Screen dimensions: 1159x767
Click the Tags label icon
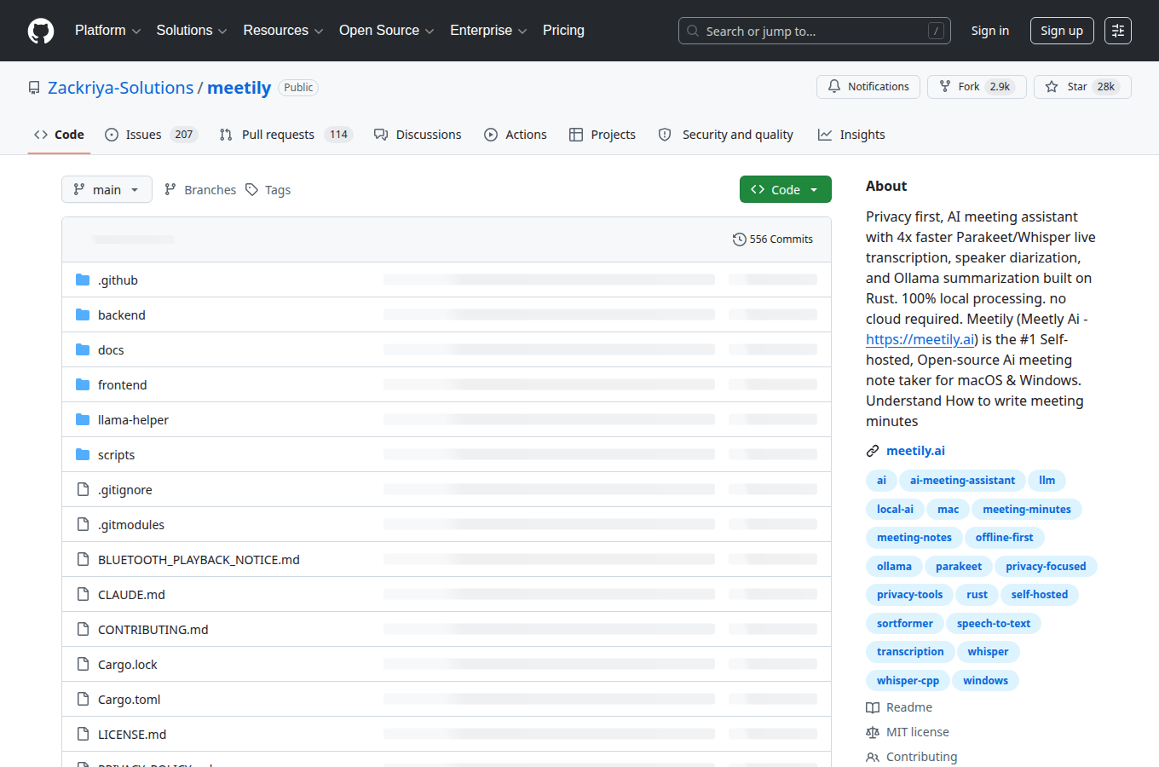(x=251, y=190)
